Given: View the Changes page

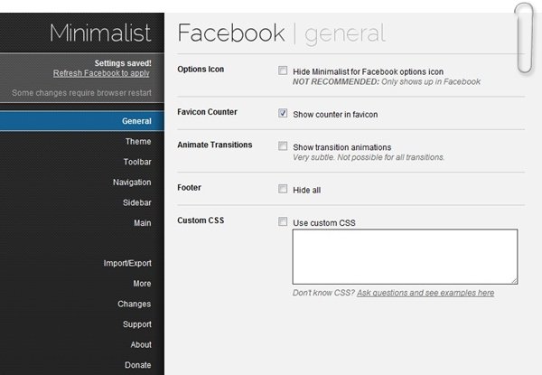Looking at the screenshot, I should pos(134,304).
